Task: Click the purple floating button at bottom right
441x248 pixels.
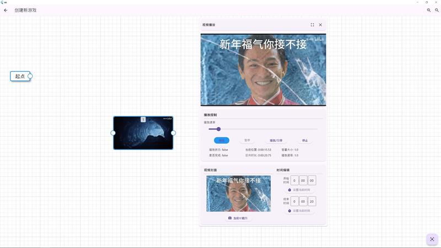Action: pyautogui.click(x=432, y=239)
